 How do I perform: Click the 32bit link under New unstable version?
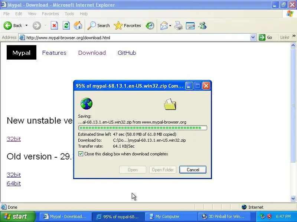point(14,139)
